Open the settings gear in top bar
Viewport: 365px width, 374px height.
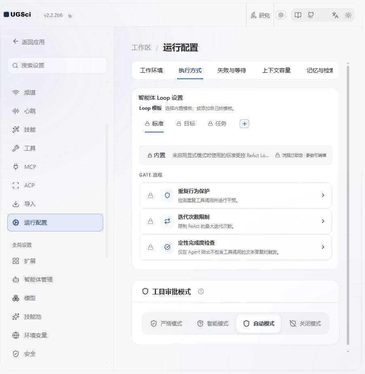[x=280, y=15]
